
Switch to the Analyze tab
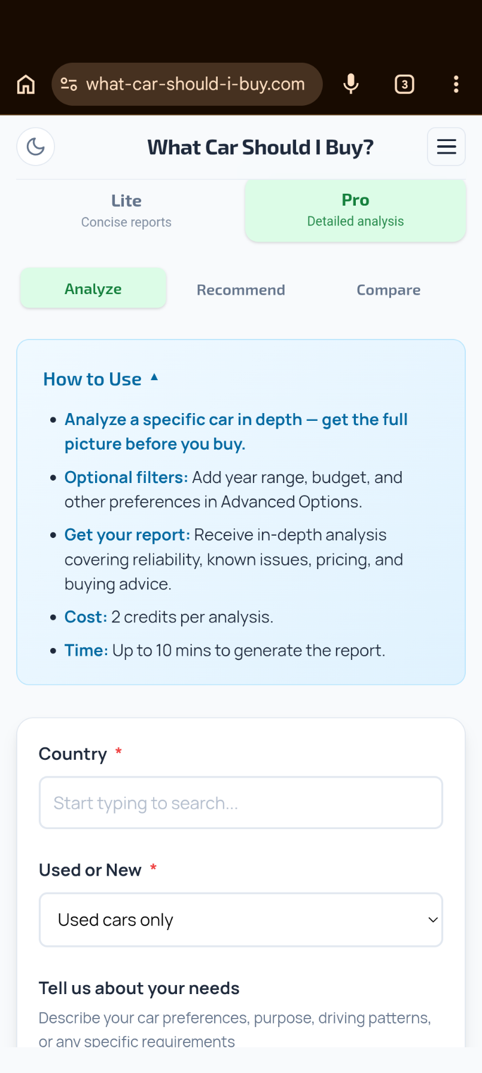(93, 289)
